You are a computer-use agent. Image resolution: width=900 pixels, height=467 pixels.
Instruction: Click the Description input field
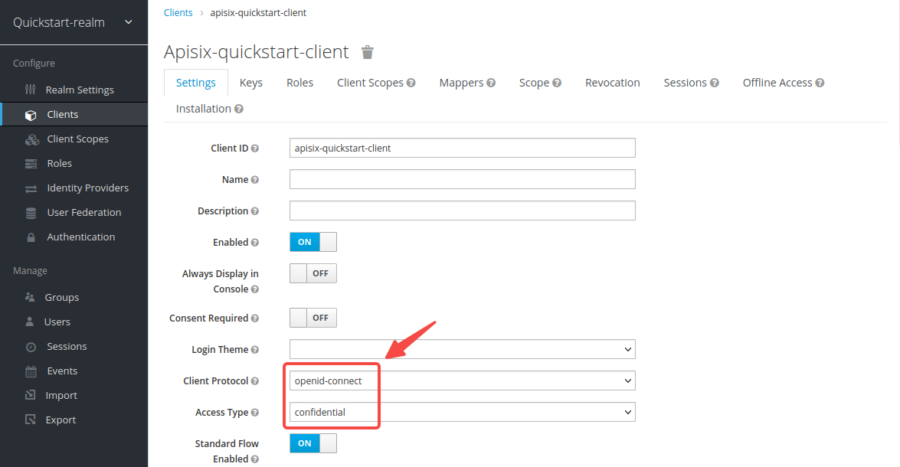pos(462,211)
